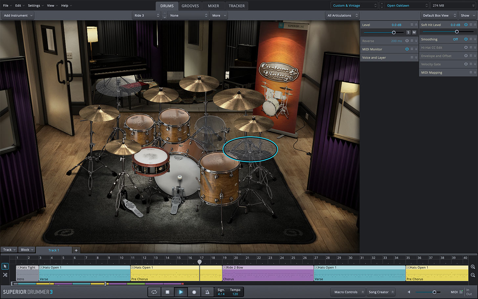Stop playback with the stop button
This screenshot has height=299, width=478.
[x=167, y=292]
